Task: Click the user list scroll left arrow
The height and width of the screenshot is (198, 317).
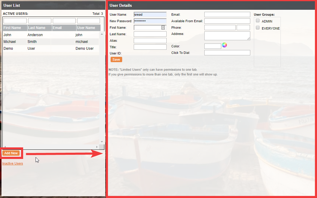Action: pyautogui.click(x=5, y=147)
